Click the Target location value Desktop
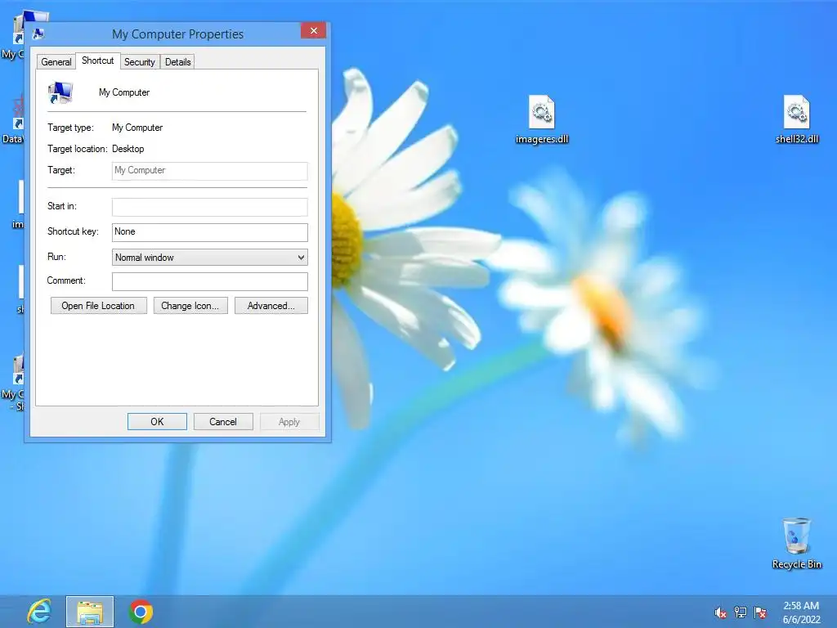Screen dimensions: 837x628 click(x=128, y=149)
